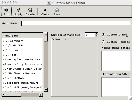Click the second window control button
Image resolution: width=132 pixels, height=100 pixels.
pyautogui.click(x=9, y=3)
